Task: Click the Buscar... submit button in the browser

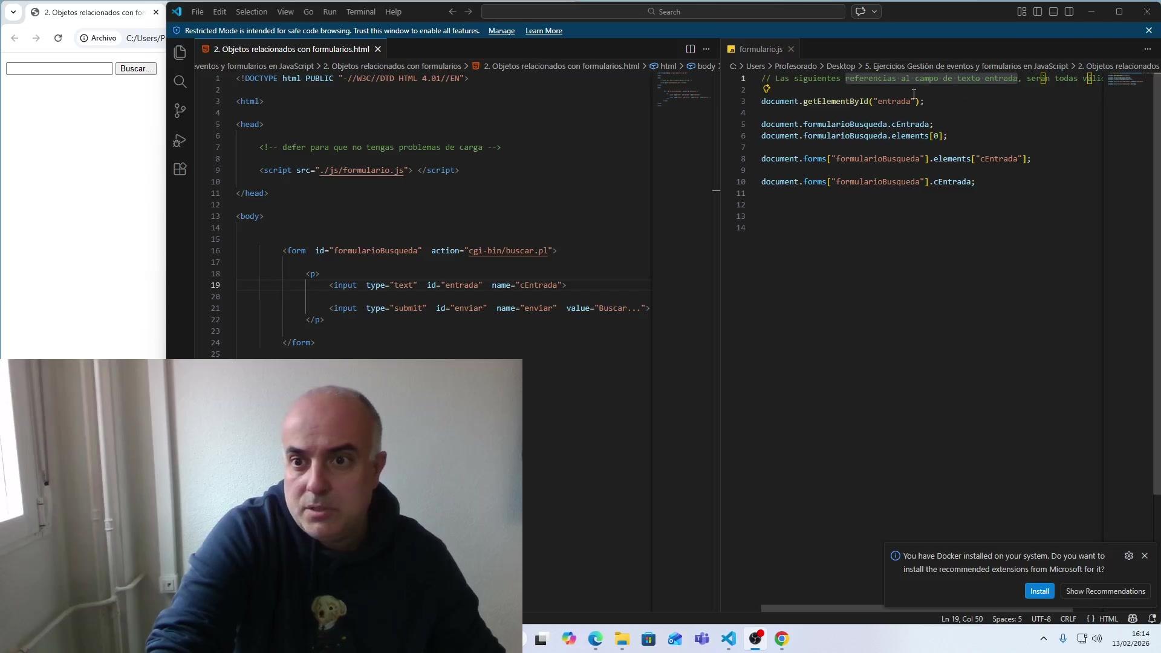Action: pos(136,68)
